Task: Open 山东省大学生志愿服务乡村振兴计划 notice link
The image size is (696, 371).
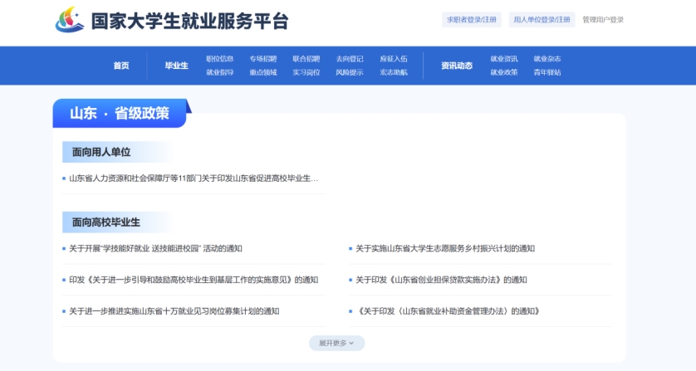Action: click(445, 248)
